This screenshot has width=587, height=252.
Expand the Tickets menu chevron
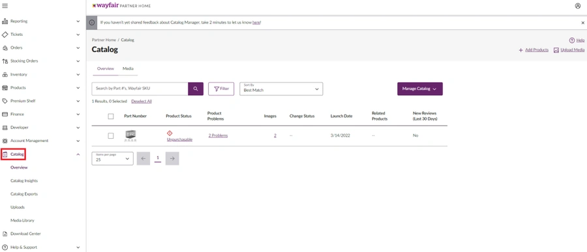tap(78, 35)
